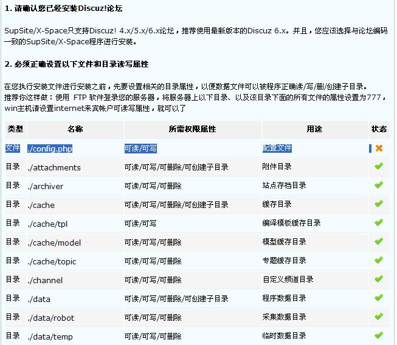Click the green check for ./attachments
Image resolution: width=397 pixels, height=345 pixels.
click(379, 166)
